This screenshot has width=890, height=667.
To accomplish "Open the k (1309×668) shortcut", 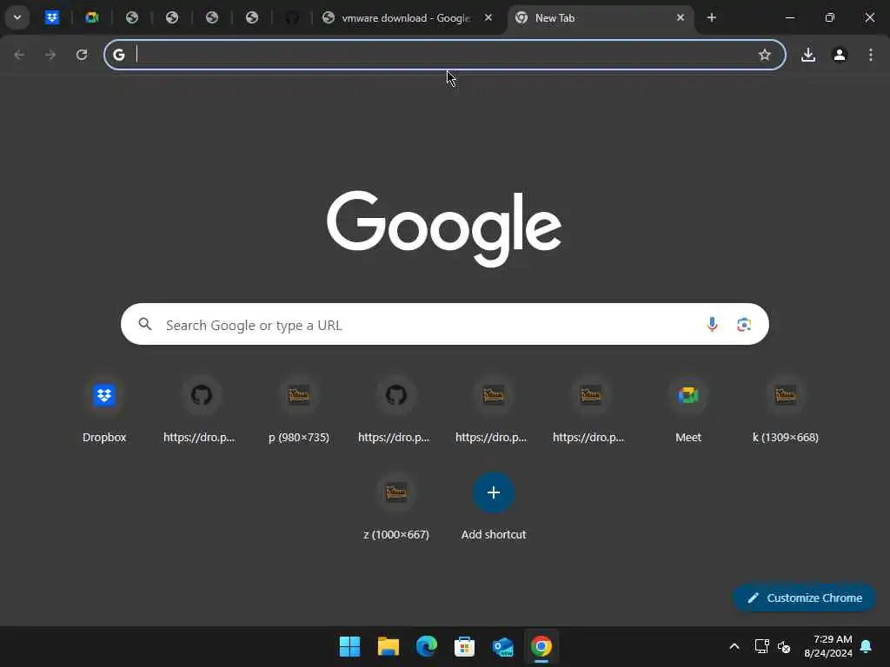I will pos(786,408).
